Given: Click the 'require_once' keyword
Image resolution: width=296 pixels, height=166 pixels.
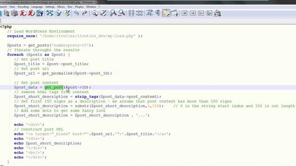Looking at the screenshot, I should (x=21, y=36).
